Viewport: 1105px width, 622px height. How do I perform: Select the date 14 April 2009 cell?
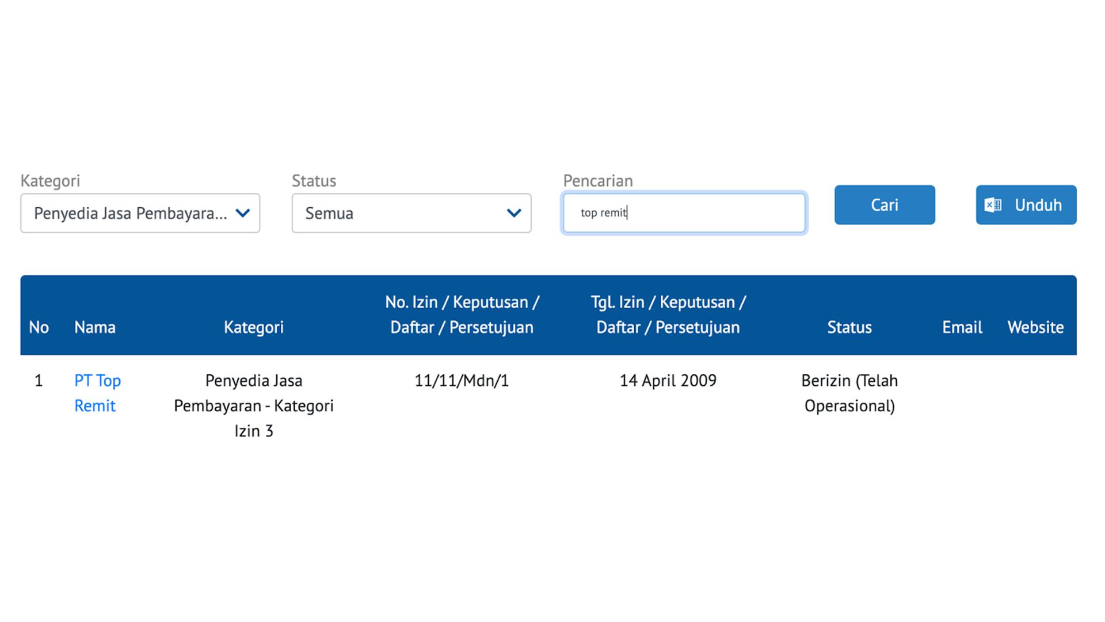pos(668,381)
